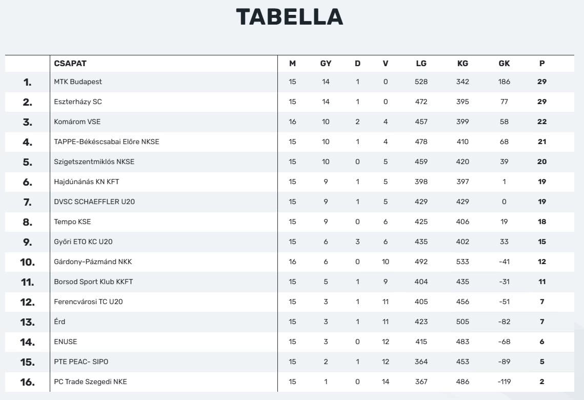Click the P points column header
Screen dimensions: 584x400
[x=542, y=64]
